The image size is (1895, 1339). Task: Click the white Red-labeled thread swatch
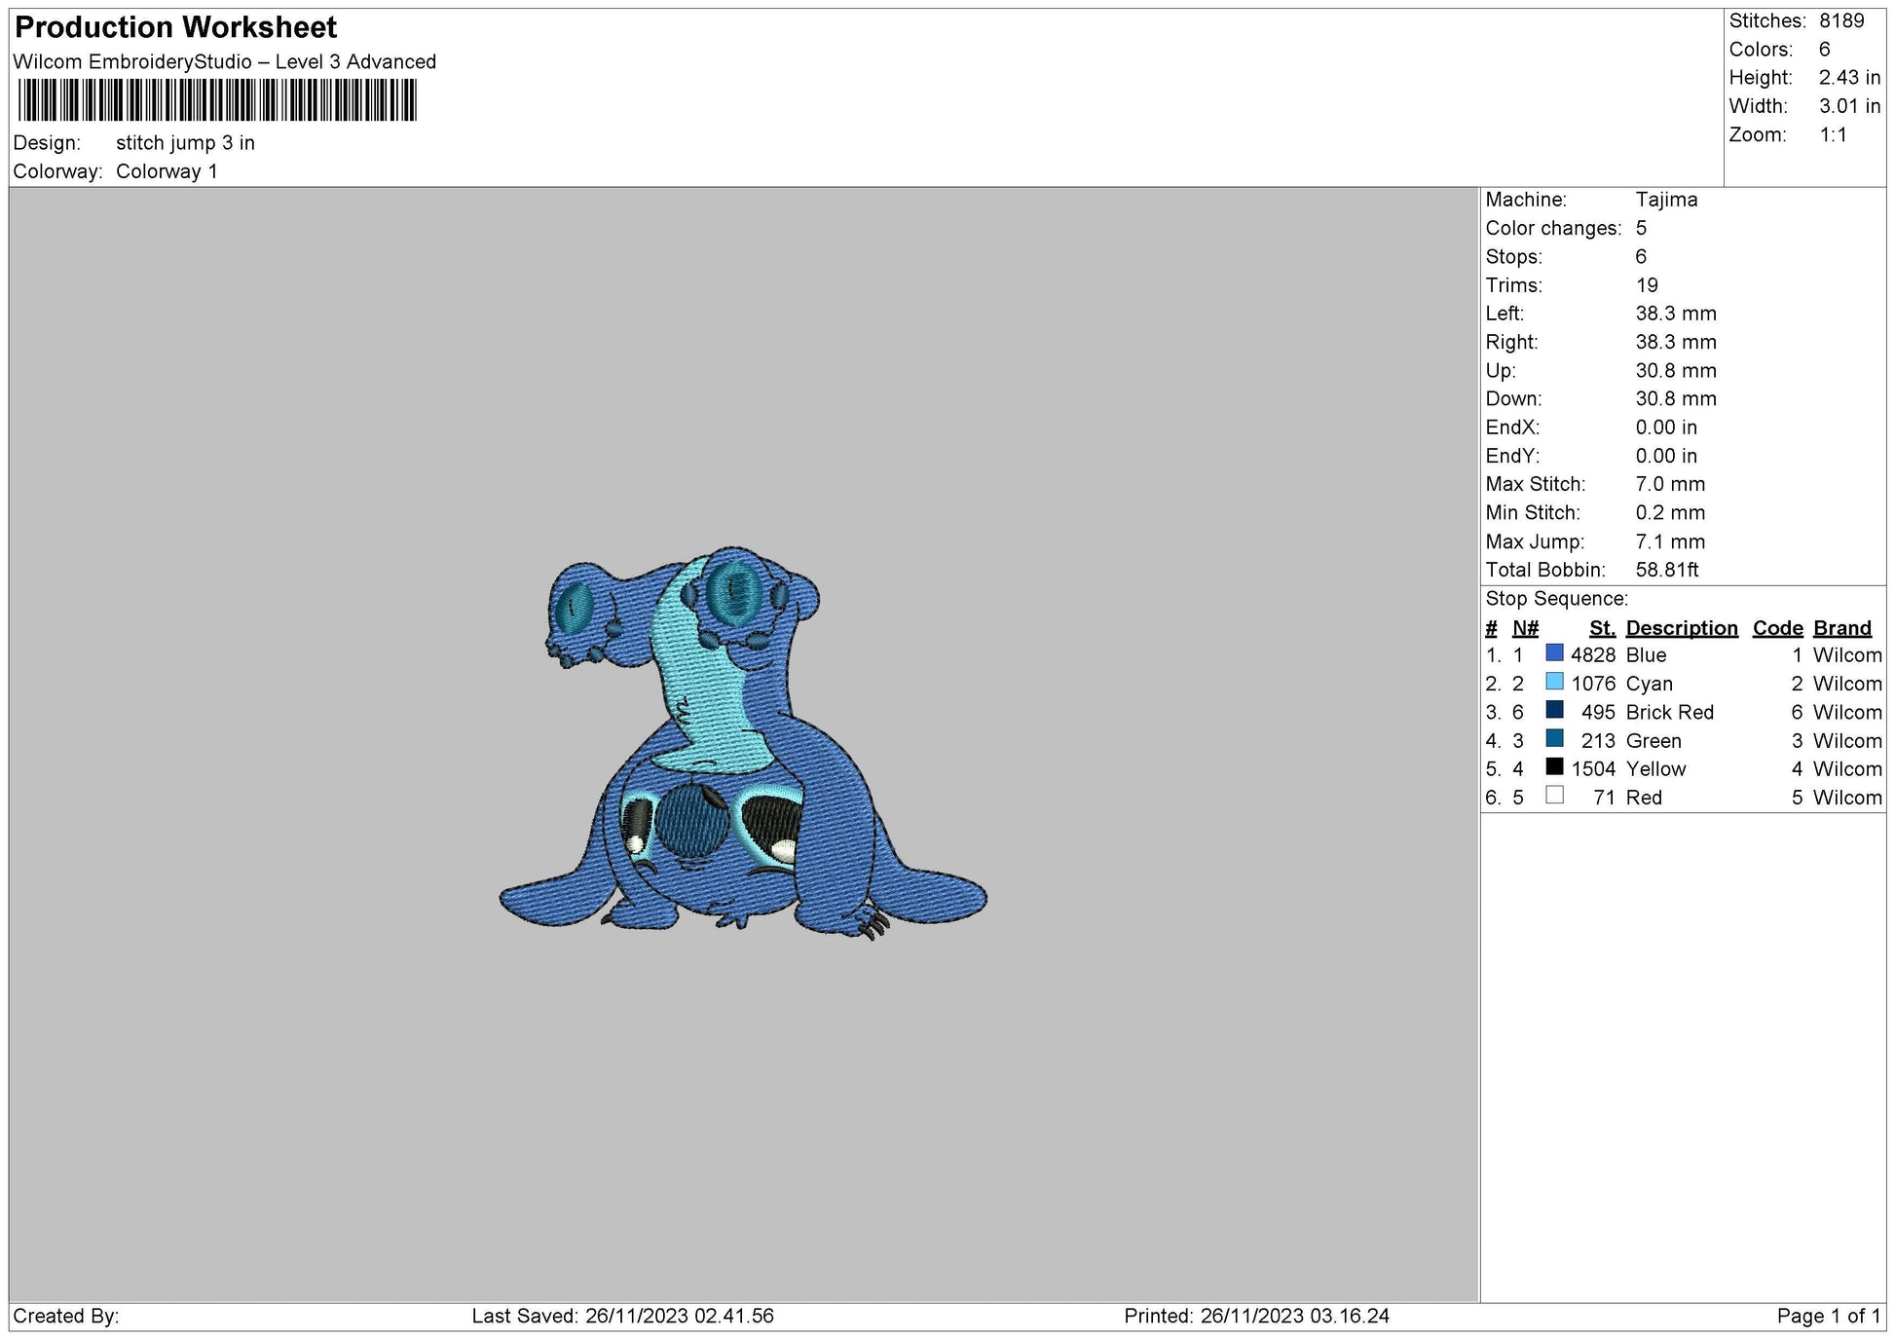point(1554,796)
